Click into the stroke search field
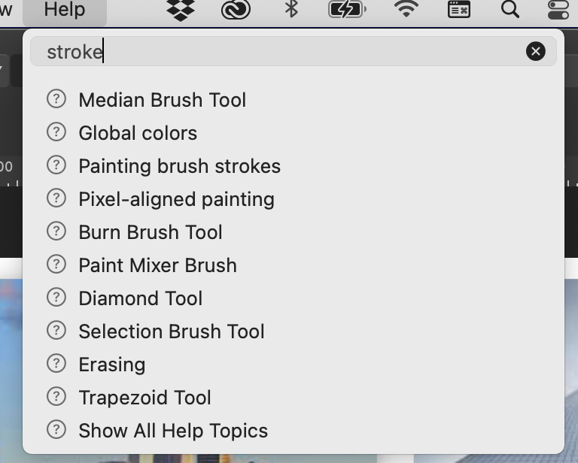The height and width of the screenshot is (463, 578). pos(280,52)
